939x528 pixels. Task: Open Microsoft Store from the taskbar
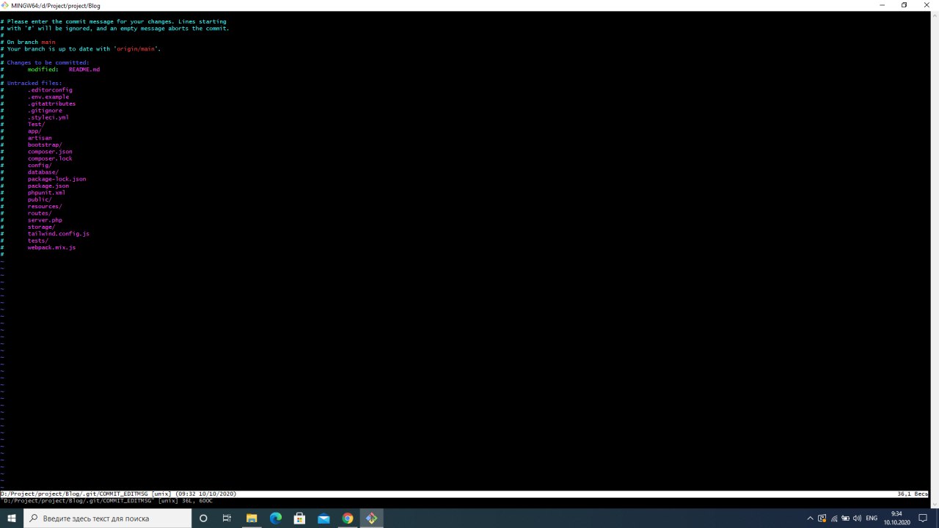click(299, 518)
